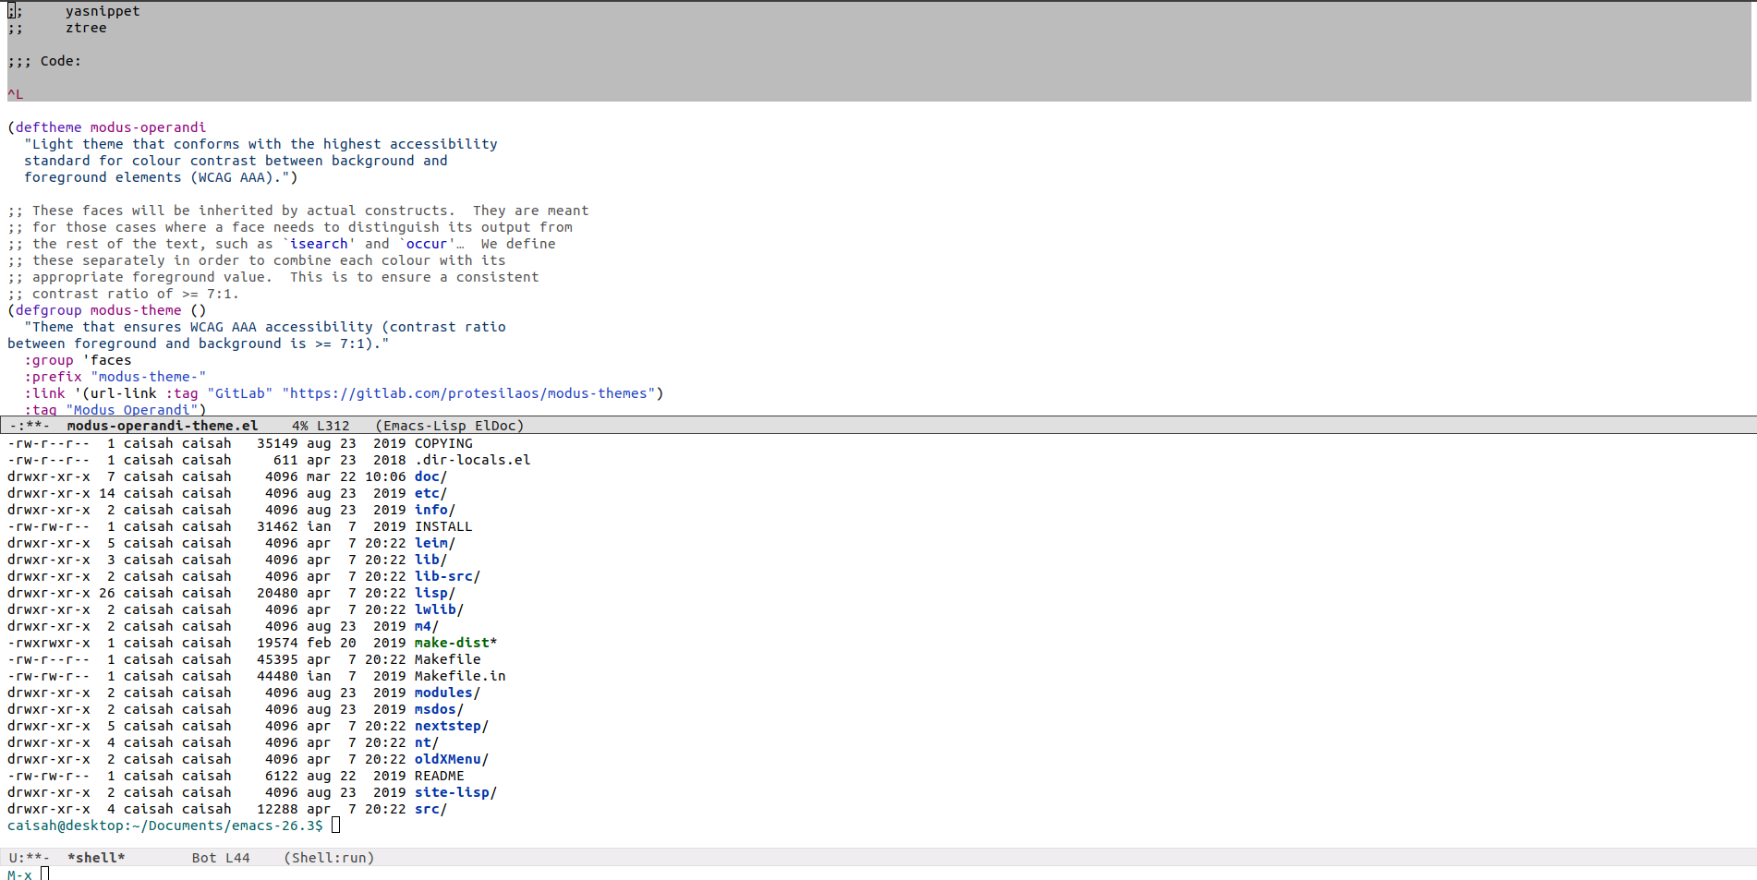The image size is (1757, 880).
Task: Open the doc/ directory entry
Action: [430, 476]
